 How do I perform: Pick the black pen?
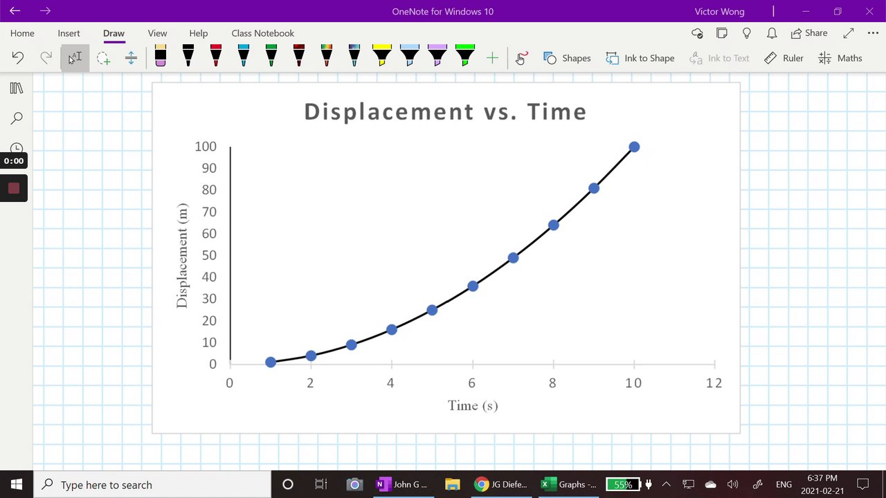[188, 56]
